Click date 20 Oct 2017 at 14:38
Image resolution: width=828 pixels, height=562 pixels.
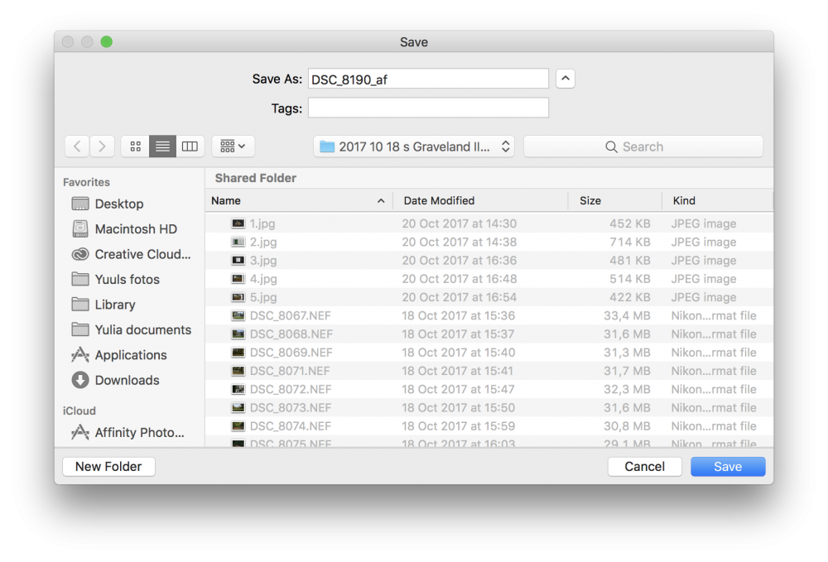pyautogui.click(x=460, y=243)
